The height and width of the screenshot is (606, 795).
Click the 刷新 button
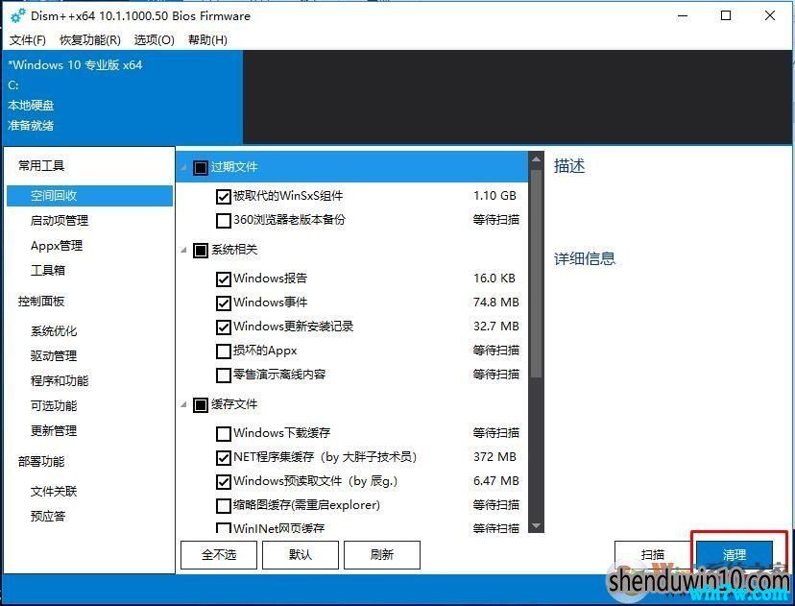[382, 555]
